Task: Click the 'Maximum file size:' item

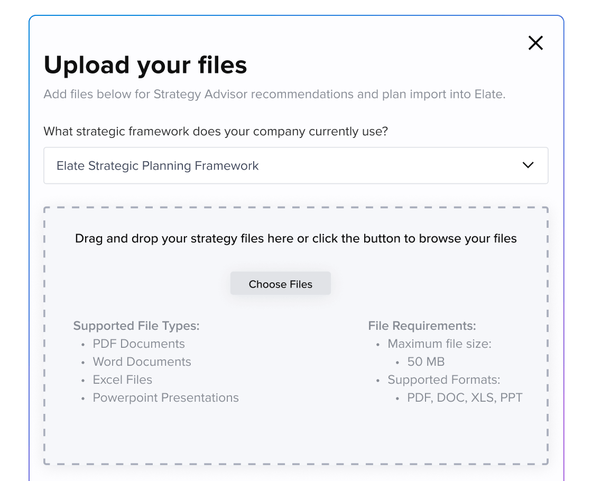Action: coord(439,344)
